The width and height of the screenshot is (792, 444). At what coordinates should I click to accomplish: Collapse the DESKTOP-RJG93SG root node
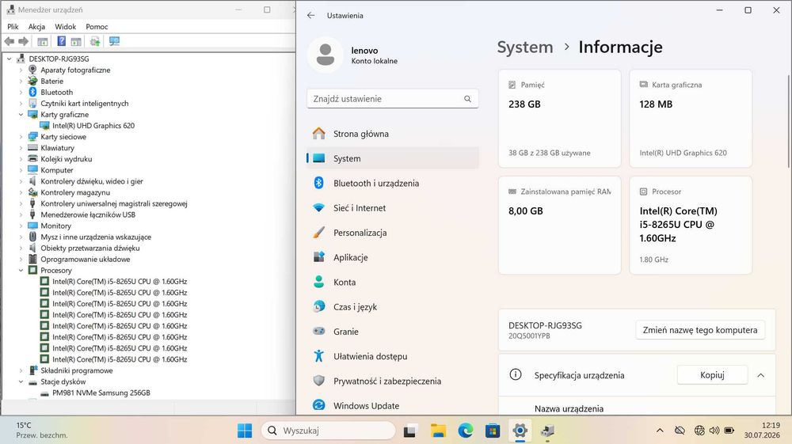pyautogui.click(x=9, y=59)
